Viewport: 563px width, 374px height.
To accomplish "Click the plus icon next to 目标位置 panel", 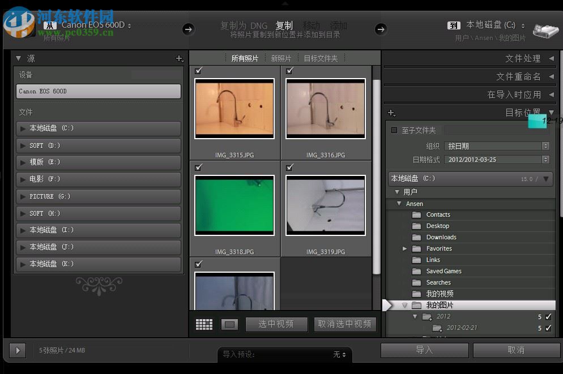I will [x=391, y=113].
